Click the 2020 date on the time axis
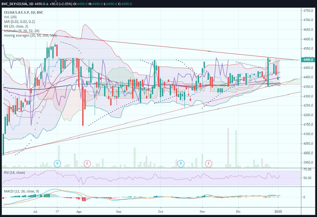Viewport: 317px width, 217px height. point(278,212)
